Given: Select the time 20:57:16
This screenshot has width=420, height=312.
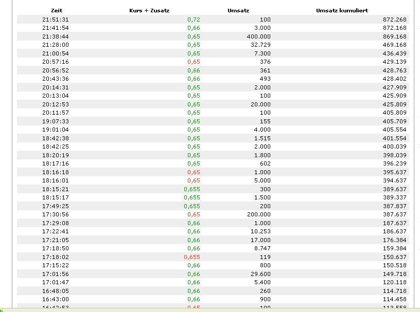Looking at the screenshot, I should pos(56,62).
